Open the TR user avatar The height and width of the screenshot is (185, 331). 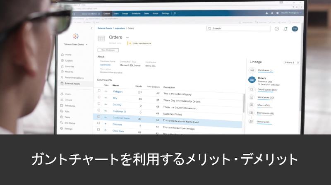point(295,29)
